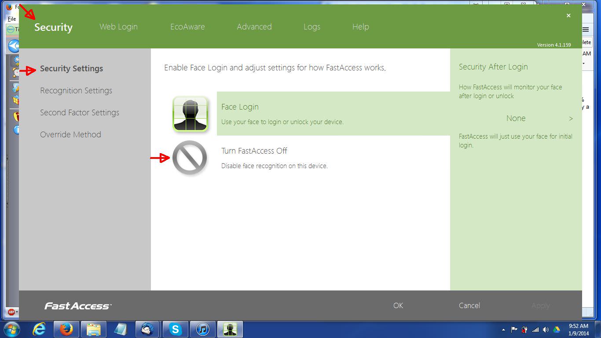
Task: Click the Turn FastAccess Off prohibition icon
Action: (x=190, y=158)
